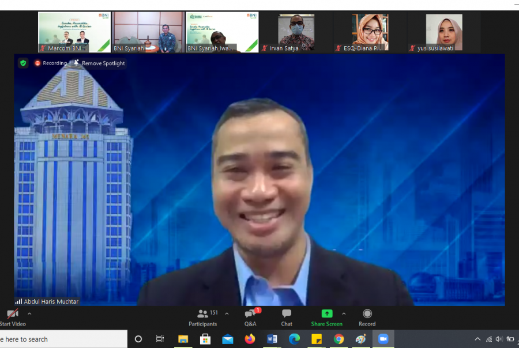Select the yus susilawati video thumbnail

[x=443, y=32]
